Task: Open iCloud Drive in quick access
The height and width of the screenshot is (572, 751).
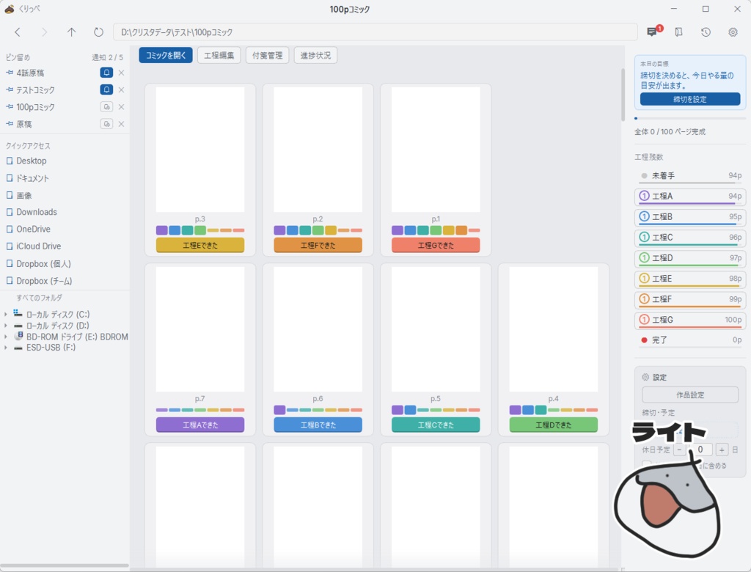Action: point(38,246)
